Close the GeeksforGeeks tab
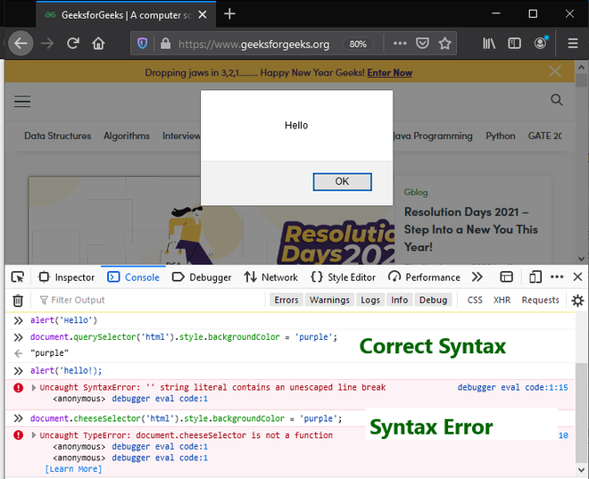589x479 pixels. pos(203,14)
